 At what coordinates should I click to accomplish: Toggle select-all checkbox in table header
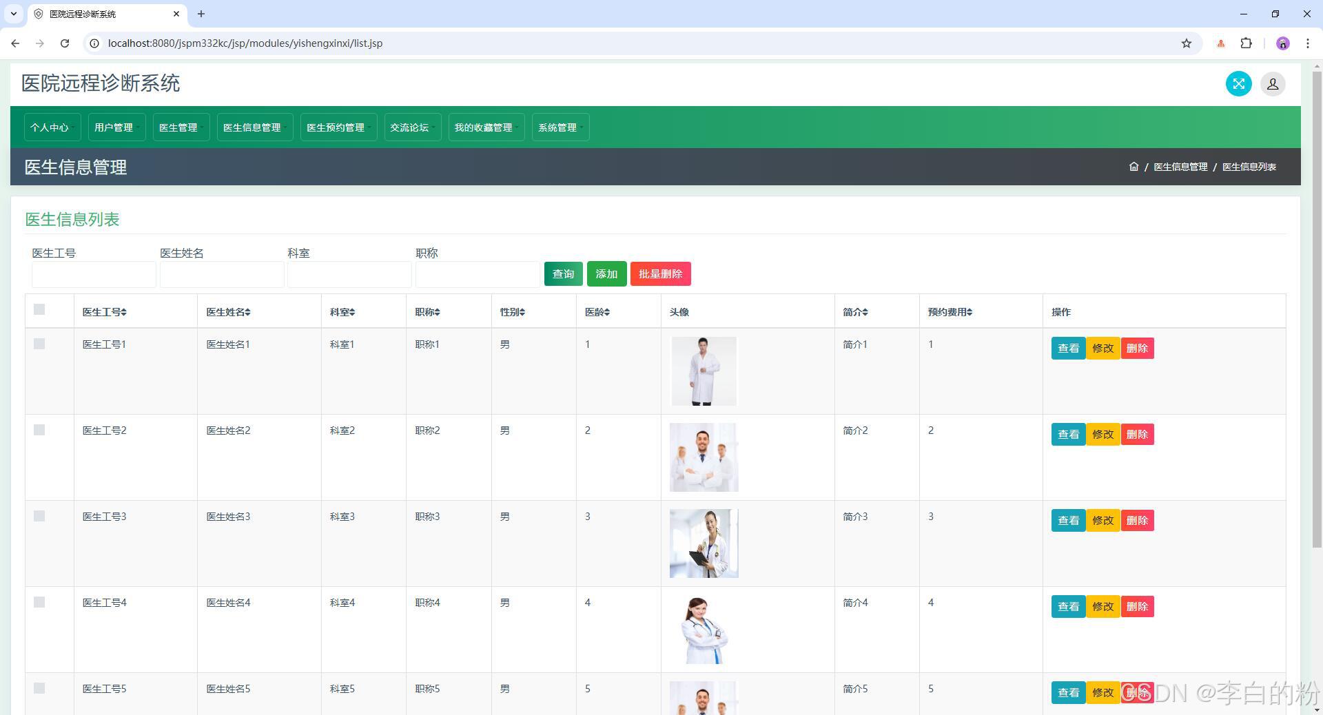coord(39,309)
